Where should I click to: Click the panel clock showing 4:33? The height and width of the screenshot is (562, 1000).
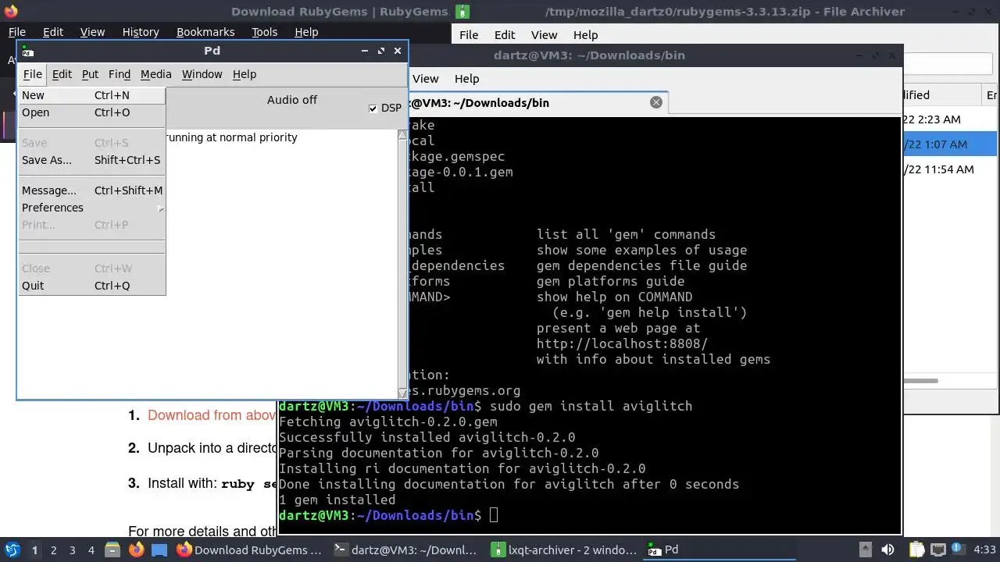[x=984, y=550]
